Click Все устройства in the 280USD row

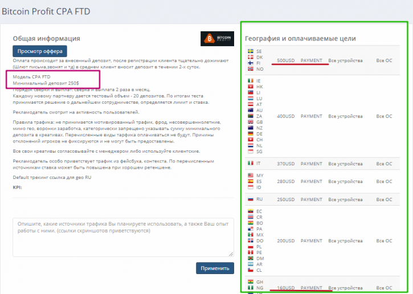345,181
